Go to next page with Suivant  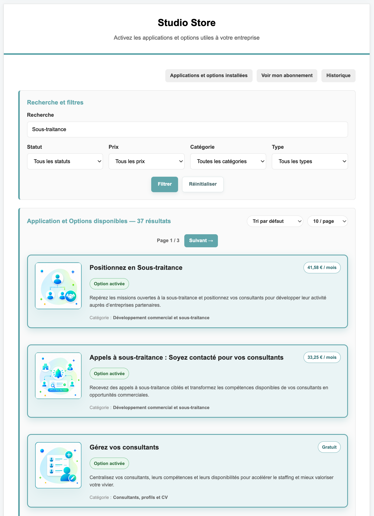coord(201,241)
